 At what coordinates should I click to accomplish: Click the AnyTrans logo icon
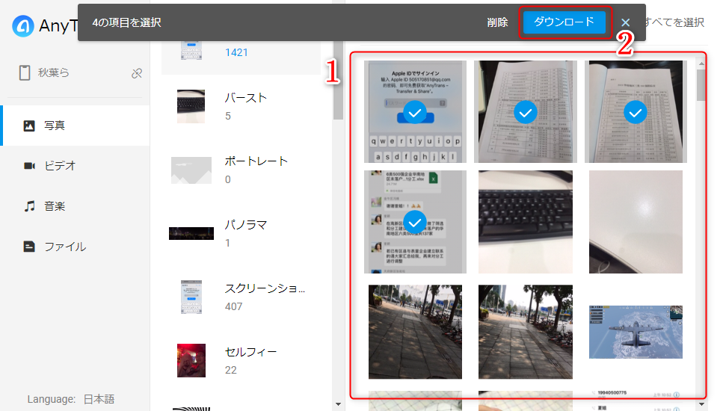coord(22,26)
